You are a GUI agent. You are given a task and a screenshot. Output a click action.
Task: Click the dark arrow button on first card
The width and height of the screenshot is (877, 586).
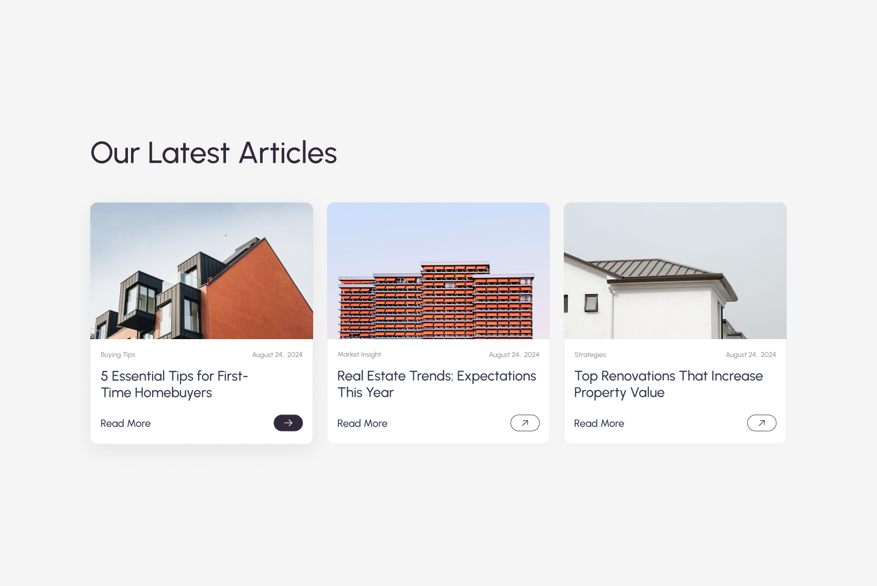[x=288, y=423]
